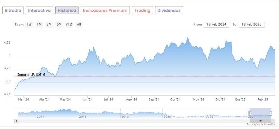Viewport: 279px width, 129px height.
Task: Open Indicadores Premium tab
Action: 105,10
